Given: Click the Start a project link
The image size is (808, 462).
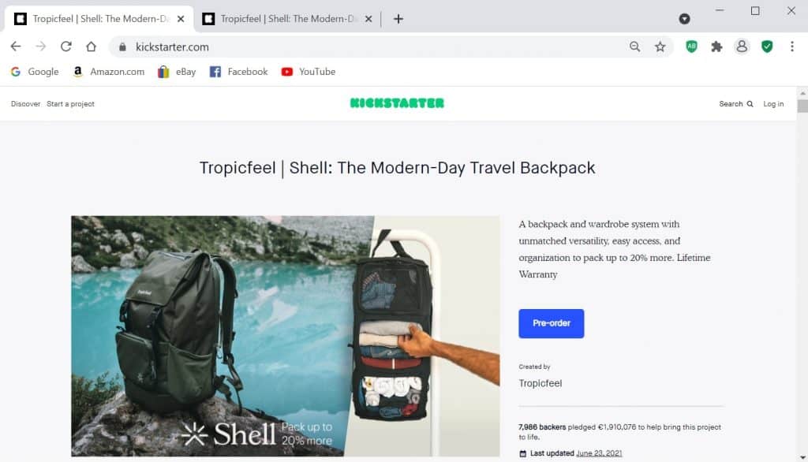Looking at the screenshot, I should click(x=70, y=104).
